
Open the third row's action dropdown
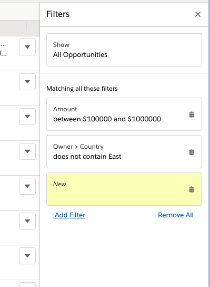tap(27, 117)
